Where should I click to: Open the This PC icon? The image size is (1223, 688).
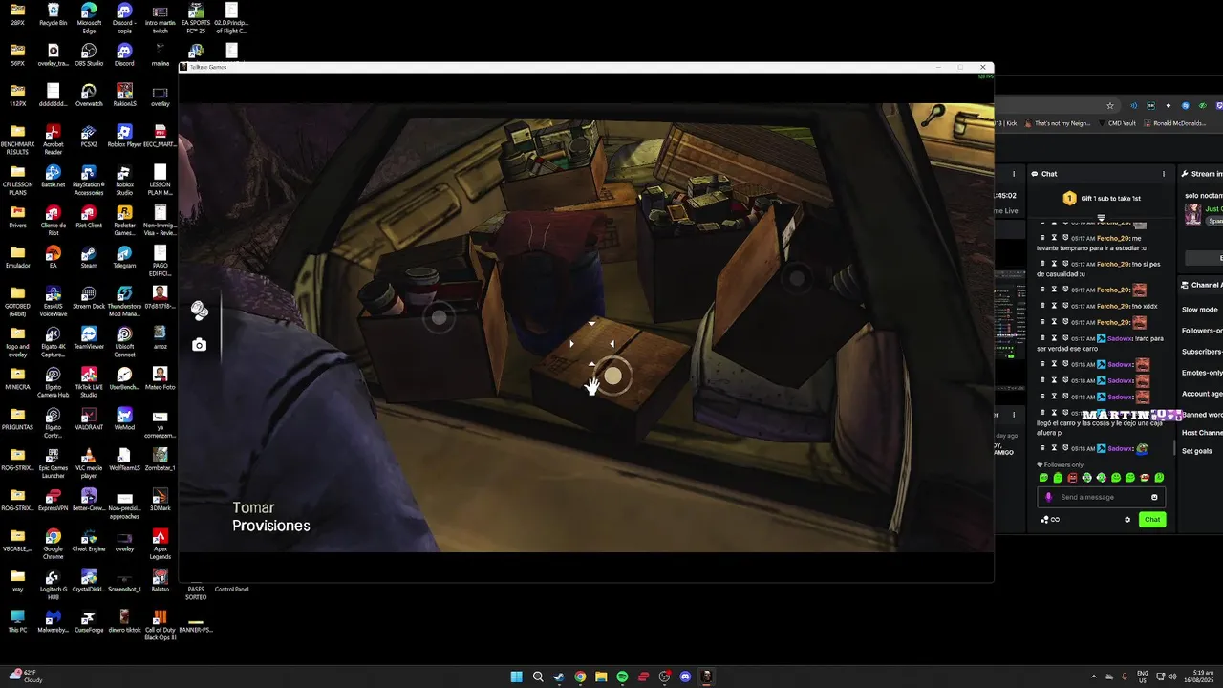[x=17, y=619]
